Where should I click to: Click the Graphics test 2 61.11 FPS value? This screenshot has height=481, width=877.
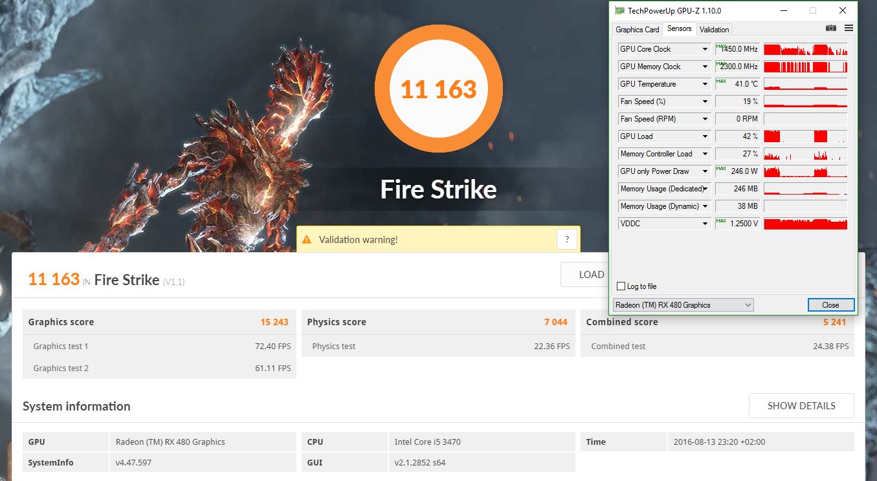tap(273, 369)
